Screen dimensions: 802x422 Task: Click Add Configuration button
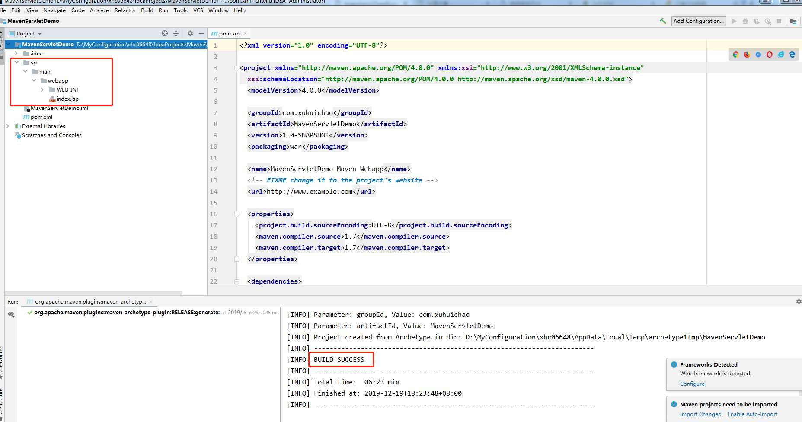[x=698, y=21]
